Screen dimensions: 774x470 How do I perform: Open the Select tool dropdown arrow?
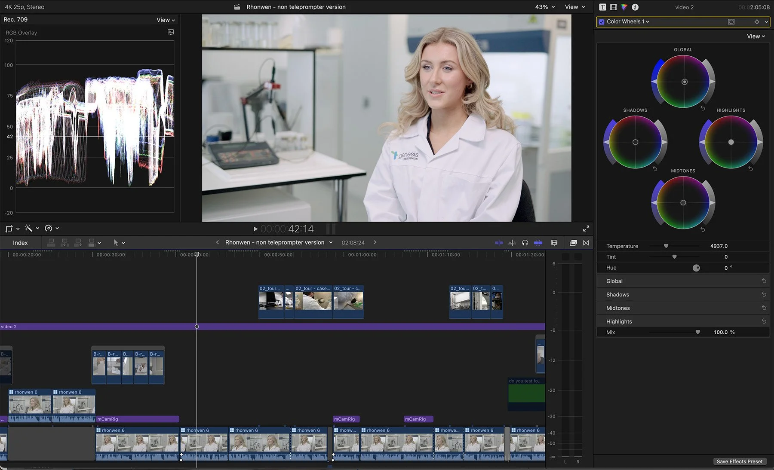[x=123, y=243]
